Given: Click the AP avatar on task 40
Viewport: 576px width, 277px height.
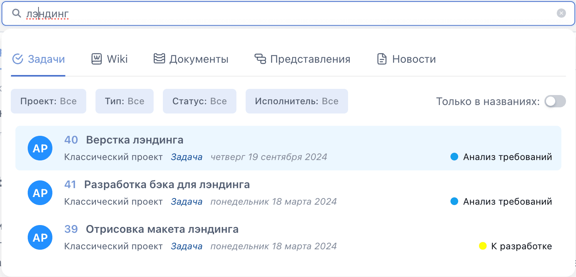Looking at the screenshot, I should coord(40,149).
